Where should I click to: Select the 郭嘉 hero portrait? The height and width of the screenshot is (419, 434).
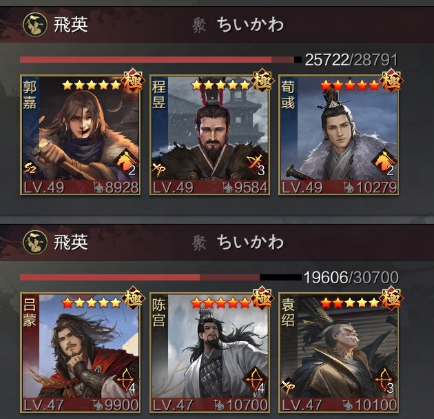point(81,134)
